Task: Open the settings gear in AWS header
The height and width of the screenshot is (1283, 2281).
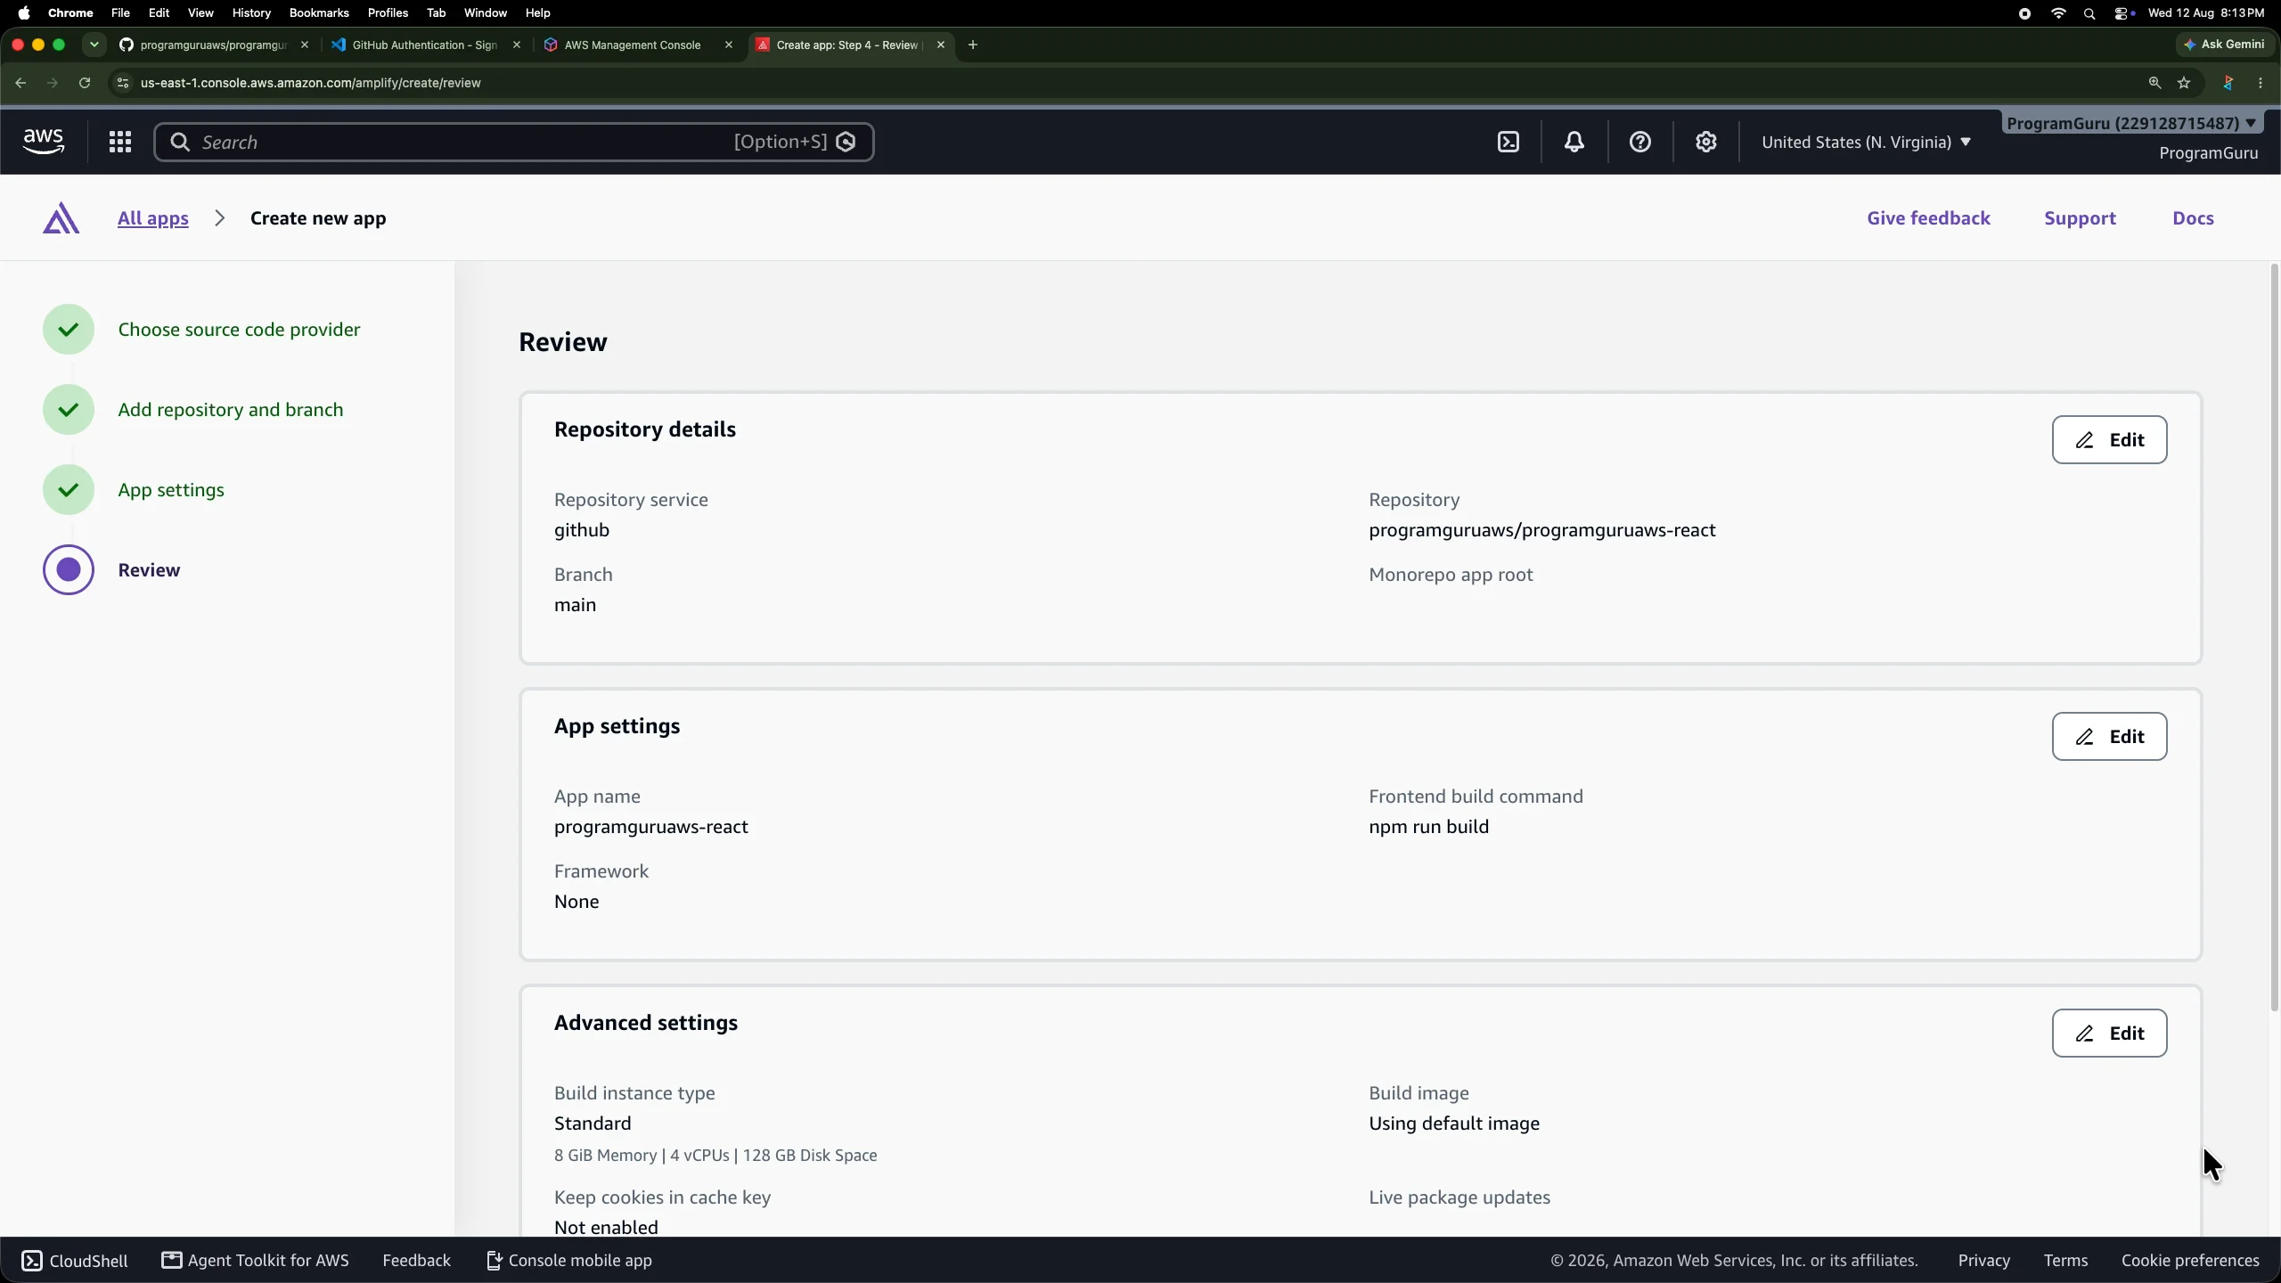Action: point(1706,142)
